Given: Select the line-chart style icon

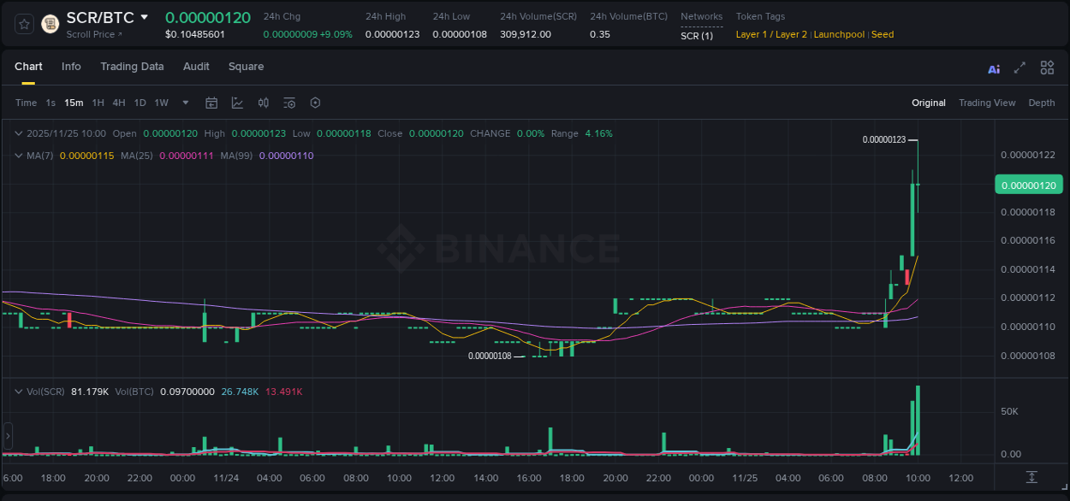Looking at the screenshot, I should (237, 103).
